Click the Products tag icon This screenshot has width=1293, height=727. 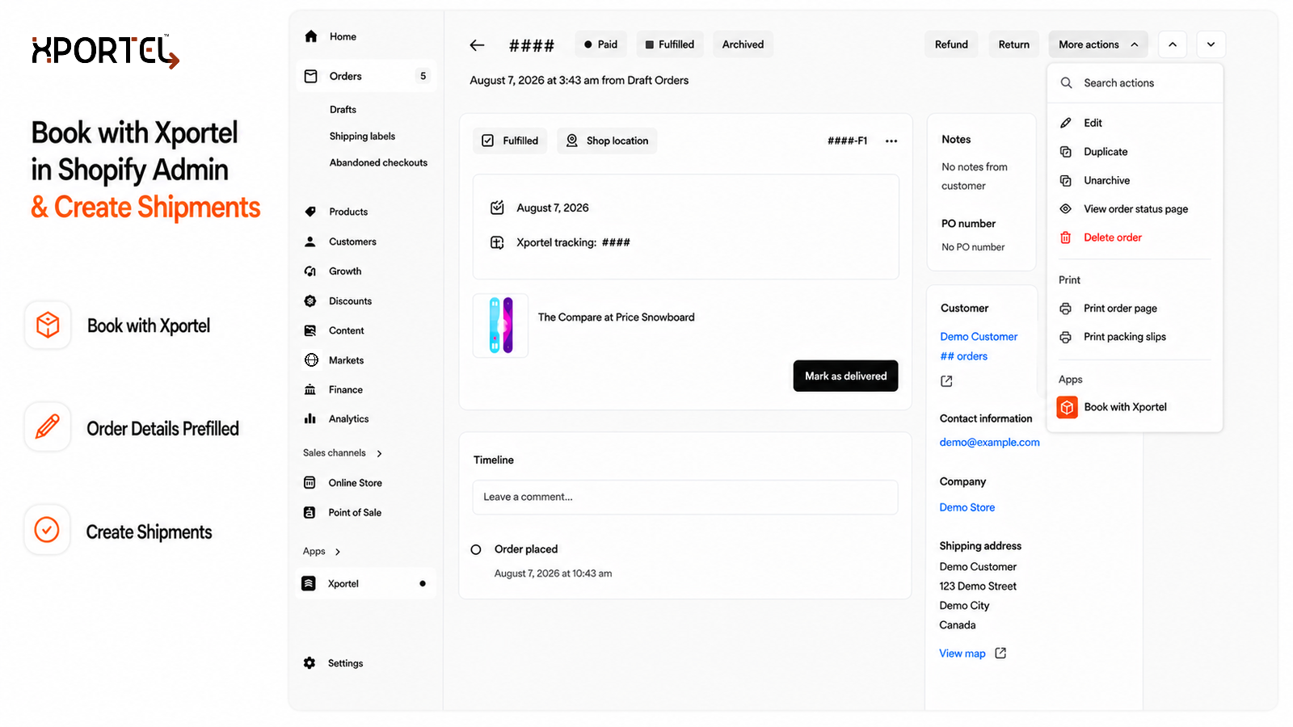tap(310, 212)
